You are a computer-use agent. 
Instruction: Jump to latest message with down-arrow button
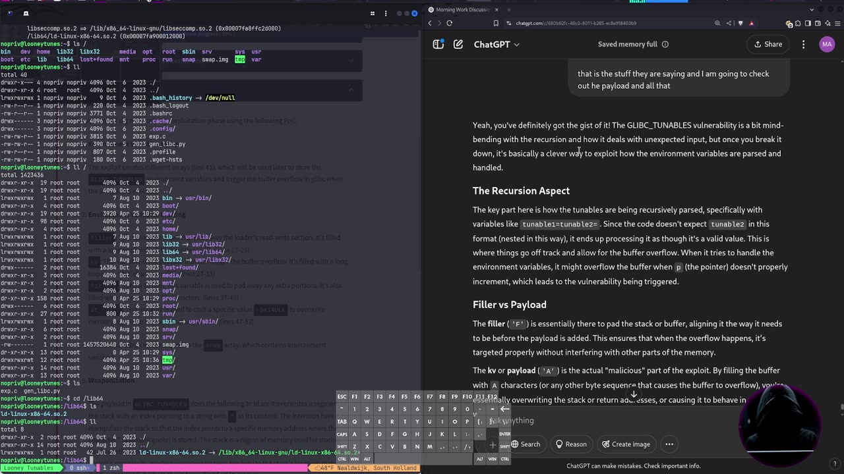tap(633, 394)
